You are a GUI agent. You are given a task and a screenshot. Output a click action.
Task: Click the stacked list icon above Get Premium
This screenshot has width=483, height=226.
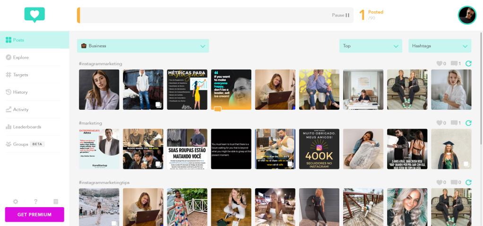[x=56, y=201]
